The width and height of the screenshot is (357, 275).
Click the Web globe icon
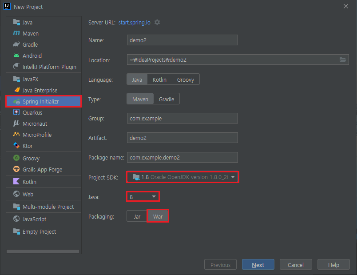(16, 194)
